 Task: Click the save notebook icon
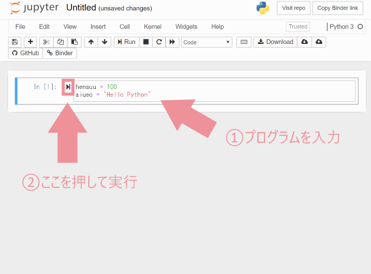pyautogui.click(x=14, y=42)
